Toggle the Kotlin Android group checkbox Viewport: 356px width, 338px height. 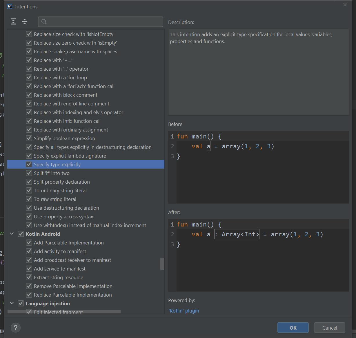click(21, 234)
